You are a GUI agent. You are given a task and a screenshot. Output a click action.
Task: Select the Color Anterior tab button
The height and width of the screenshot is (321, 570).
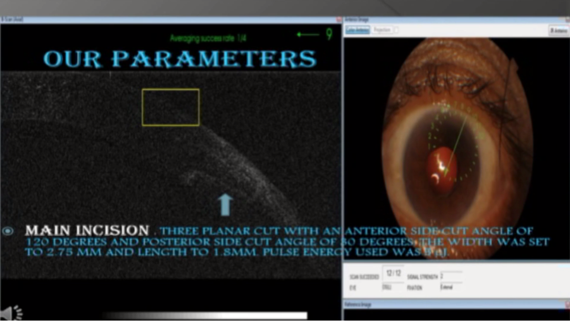tap(358, 30)
